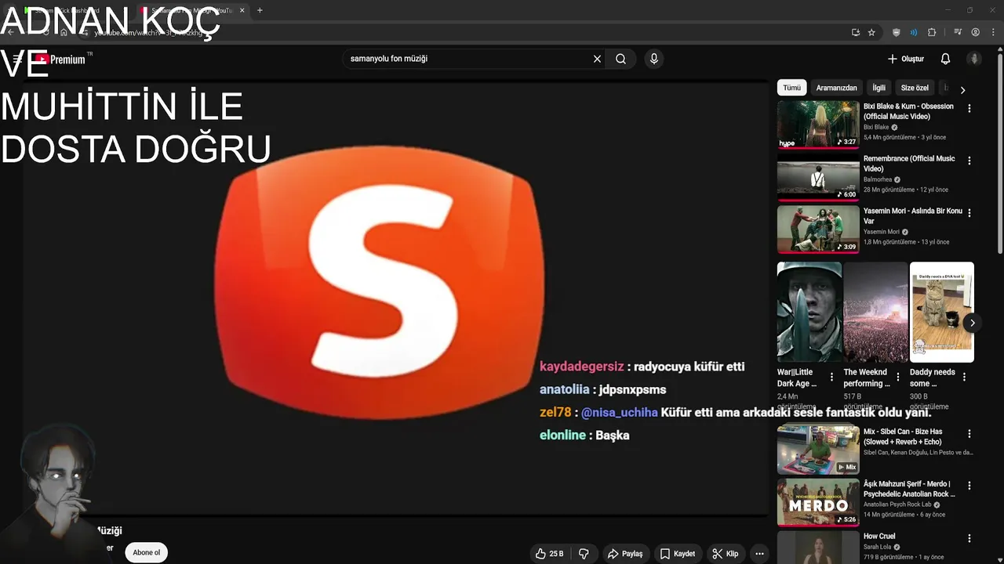Create a clip with Klip scissors button
Screen dimensions: 1004x564
tap(726, 553)
